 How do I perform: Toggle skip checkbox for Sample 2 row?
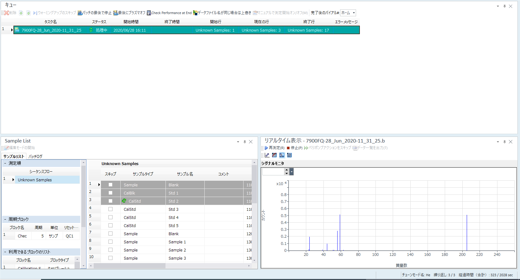[110, 250]
